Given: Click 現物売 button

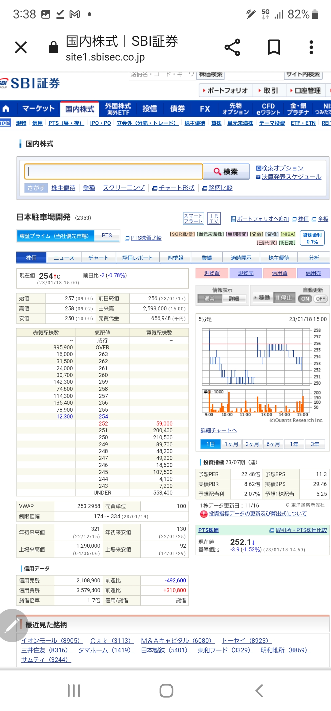Looking at the screenshot, I should click(x=246, y=273).
